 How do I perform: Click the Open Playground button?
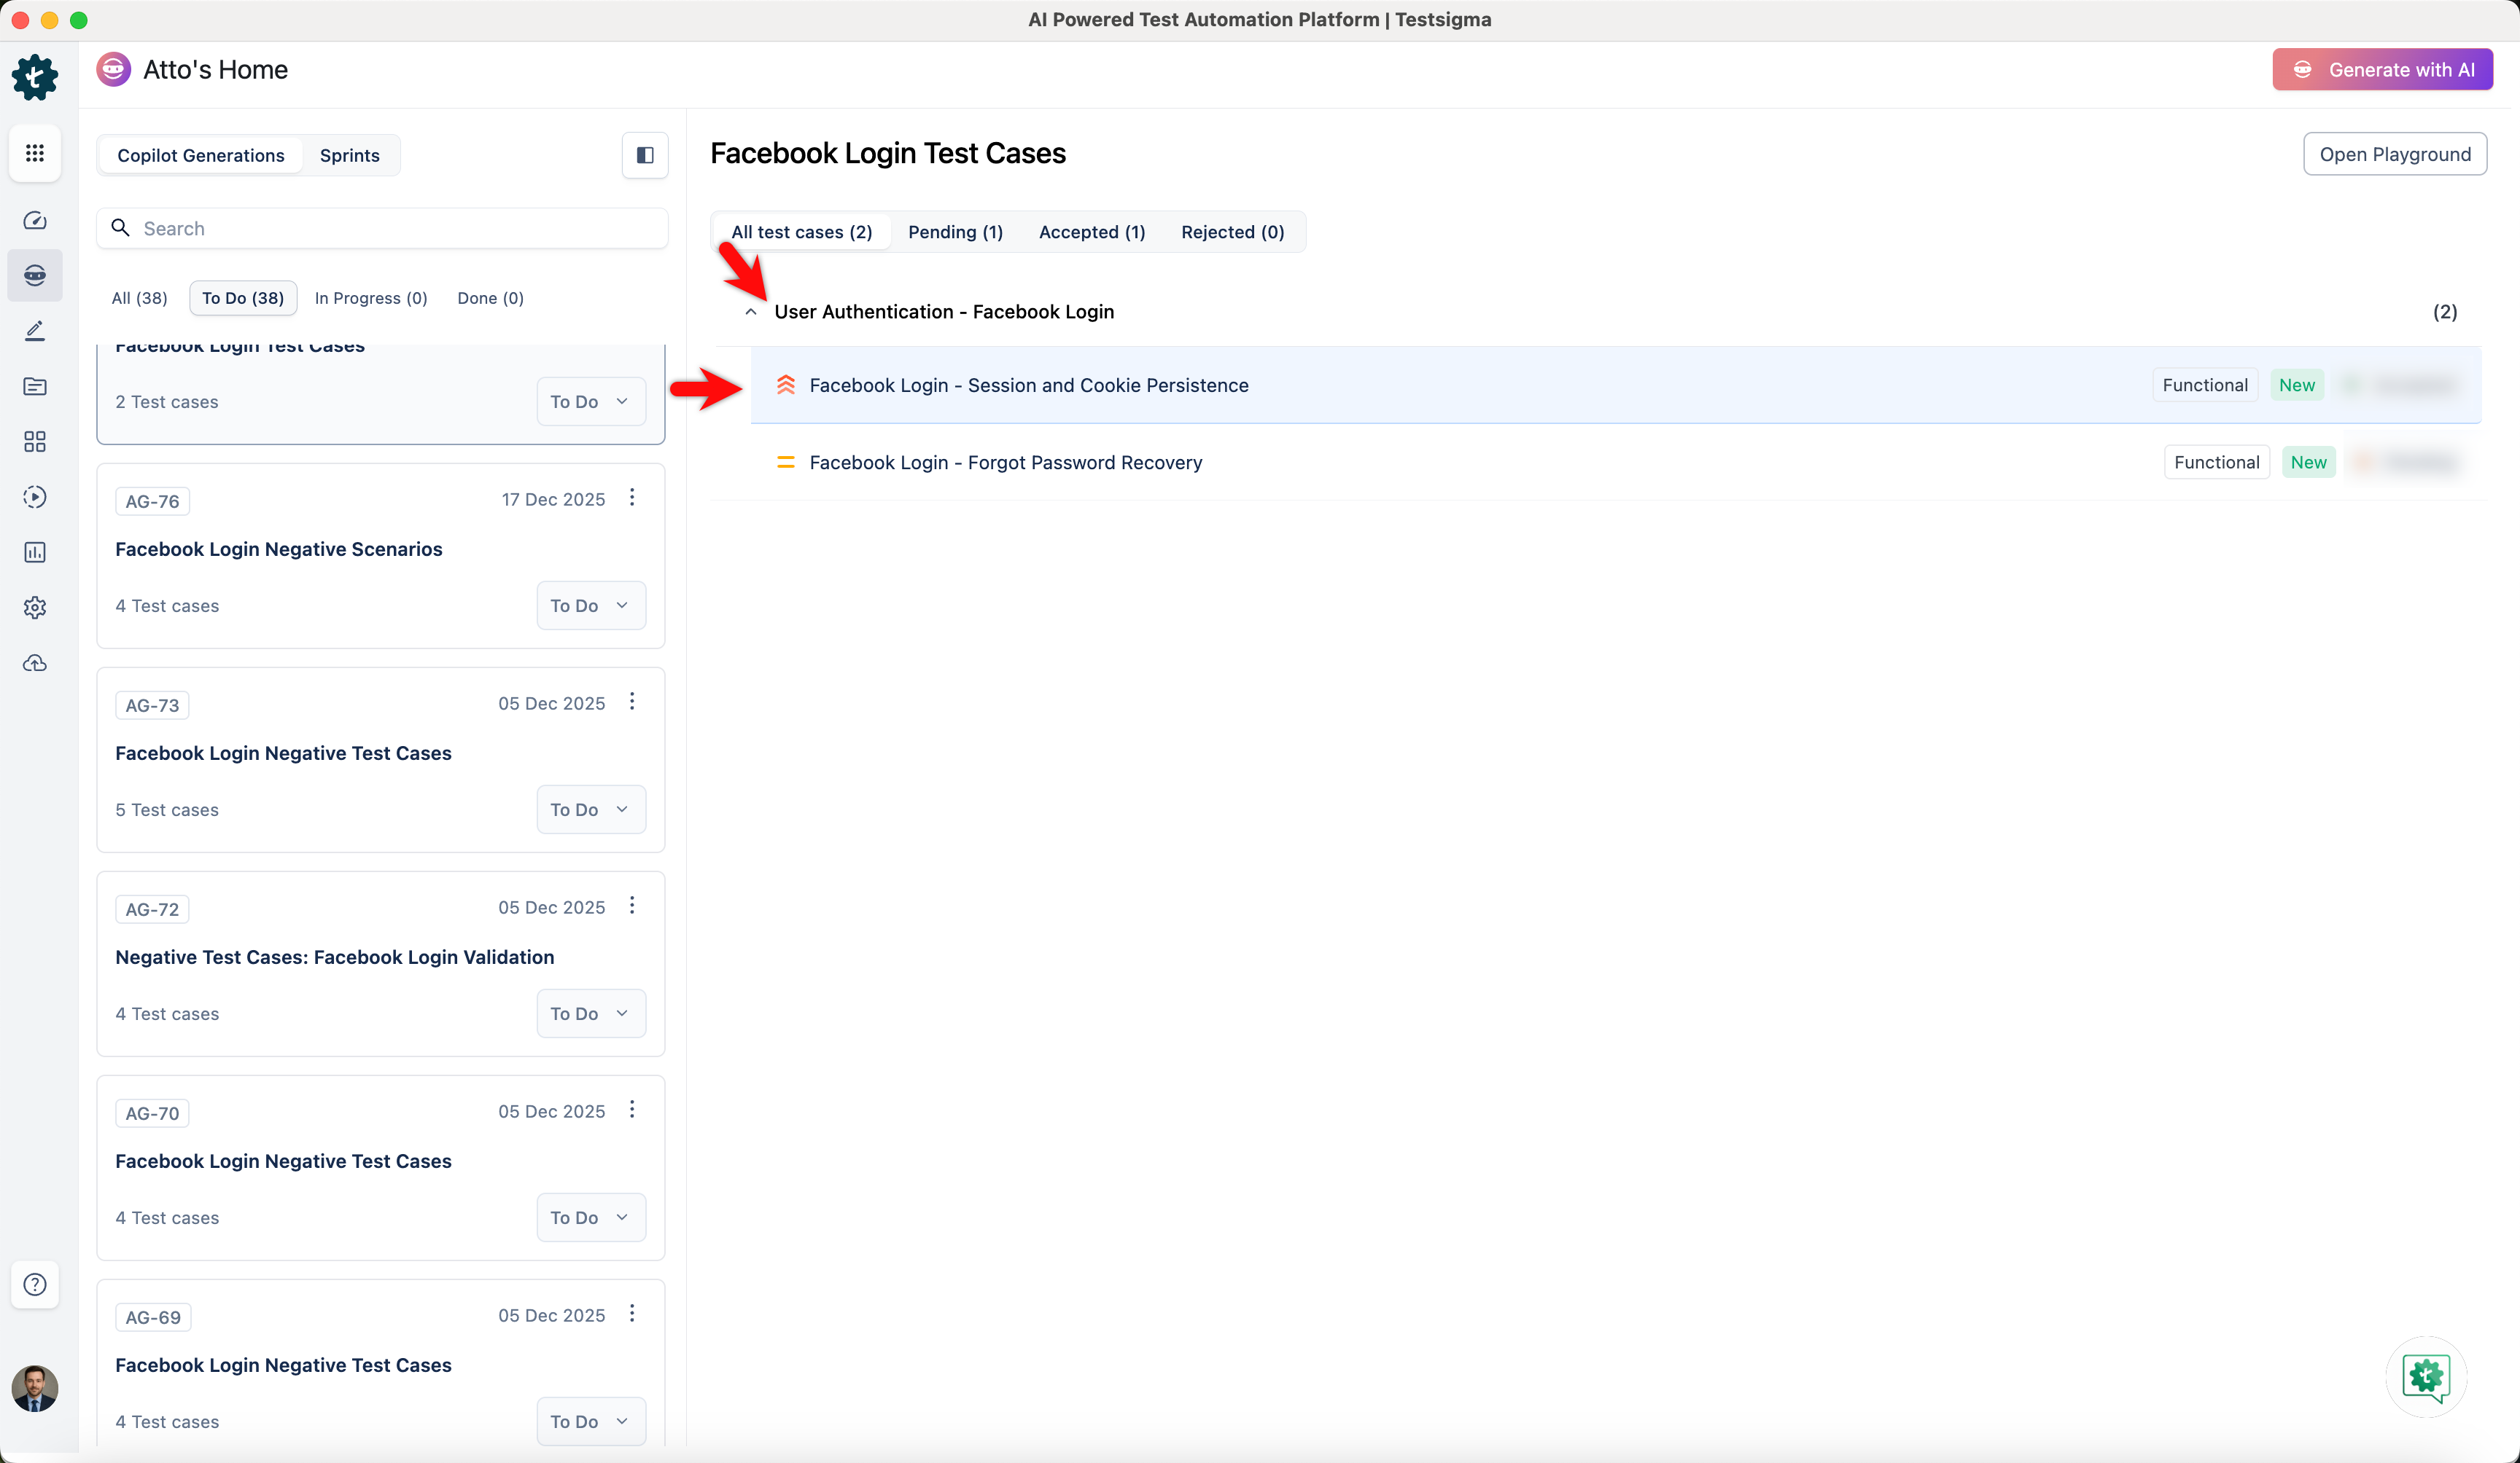pyautogui.click(x=2395, y=153)
